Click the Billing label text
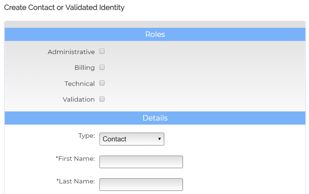This screenshot has height=194, width=309. [84, 68]
